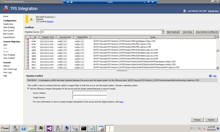
Task: Click the 'here' link about merged changesets
Action: click(x=121, y=102)
